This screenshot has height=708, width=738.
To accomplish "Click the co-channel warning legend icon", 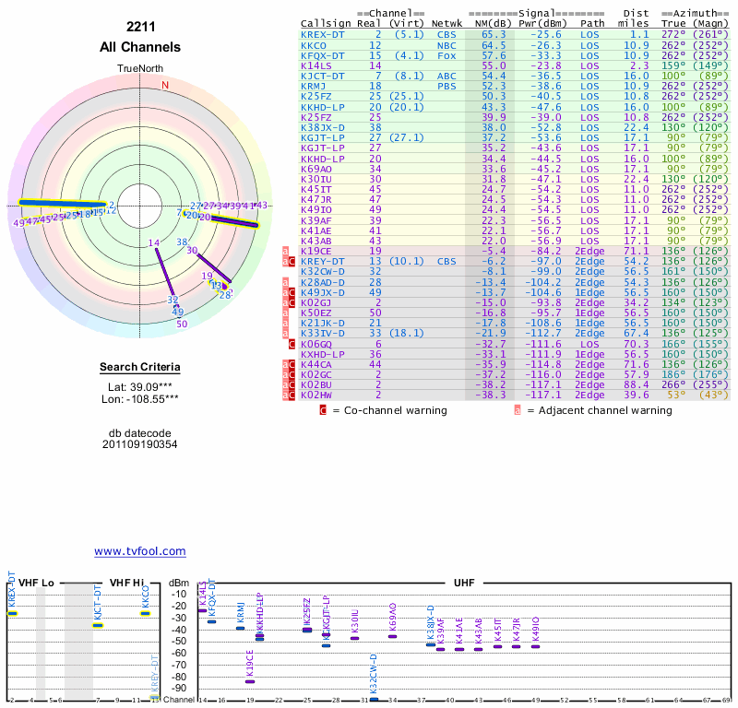I will (322, 409).
